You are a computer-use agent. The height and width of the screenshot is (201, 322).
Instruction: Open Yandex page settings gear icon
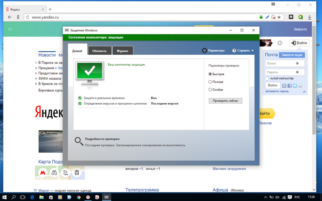[280, 43]
